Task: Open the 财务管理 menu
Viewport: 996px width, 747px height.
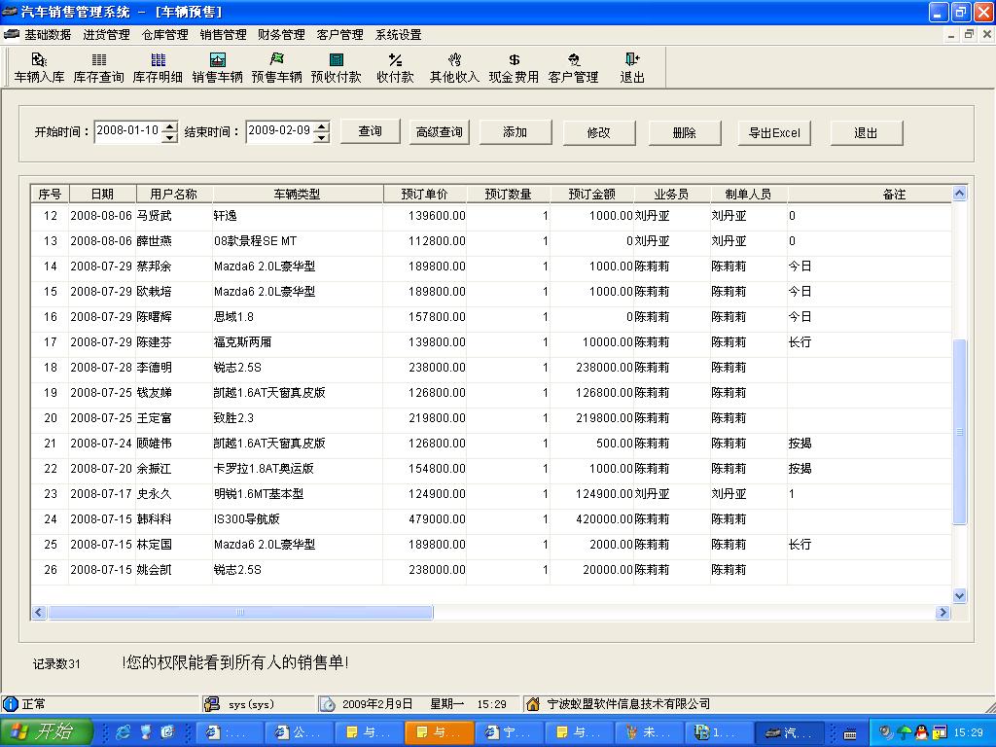Action: [x=281, y=34]
